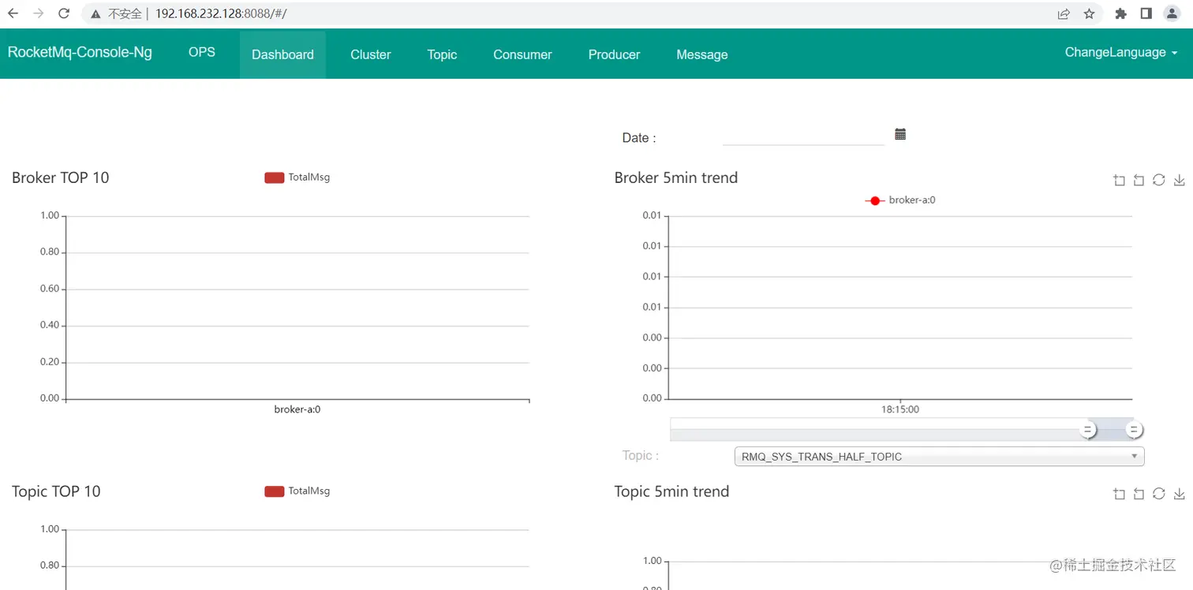Focus the browser address bar URL
The width and height of the screenshot is (1193, 590).
coord(221,14)
